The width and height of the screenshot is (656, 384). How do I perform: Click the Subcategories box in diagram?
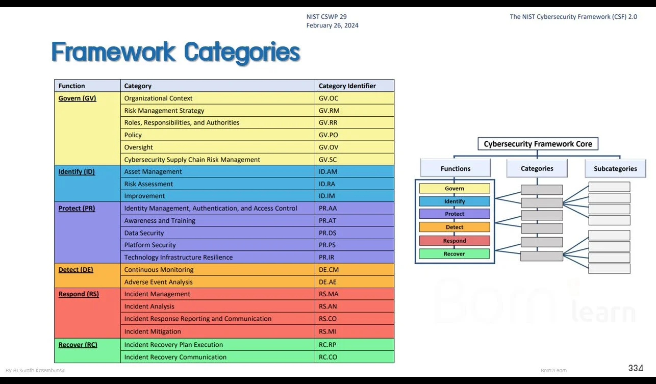tap(615, 168)
